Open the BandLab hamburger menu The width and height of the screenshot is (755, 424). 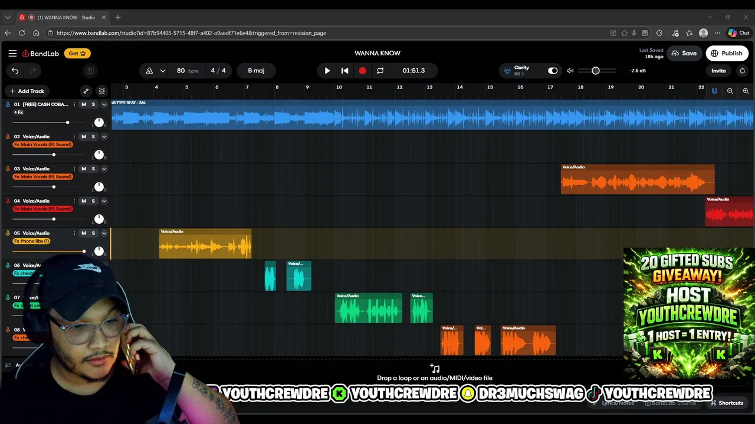pos(12,53)
